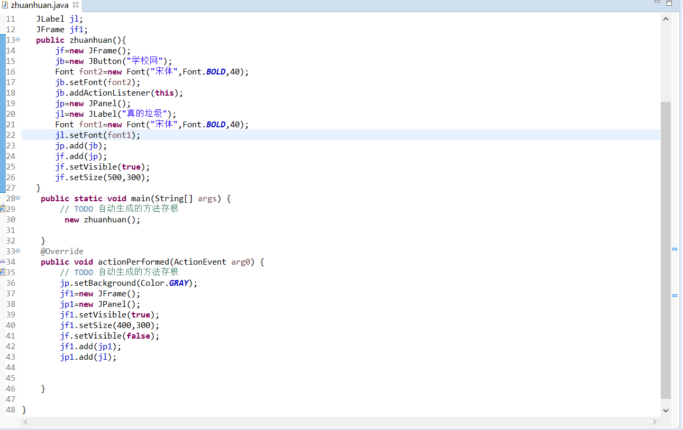Click the "jp1.add(jl);" line

coord(88,357)
